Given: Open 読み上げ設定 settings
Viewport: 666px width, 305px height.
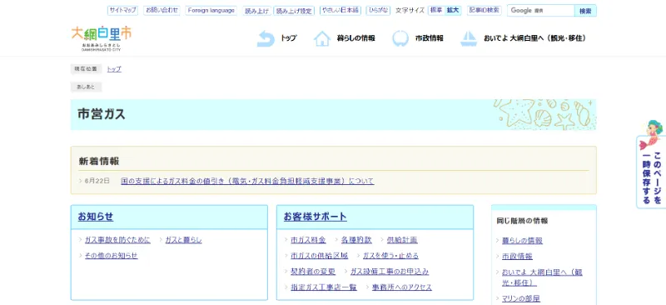Looking at the screenshot, I should click(x=294, y=11).
